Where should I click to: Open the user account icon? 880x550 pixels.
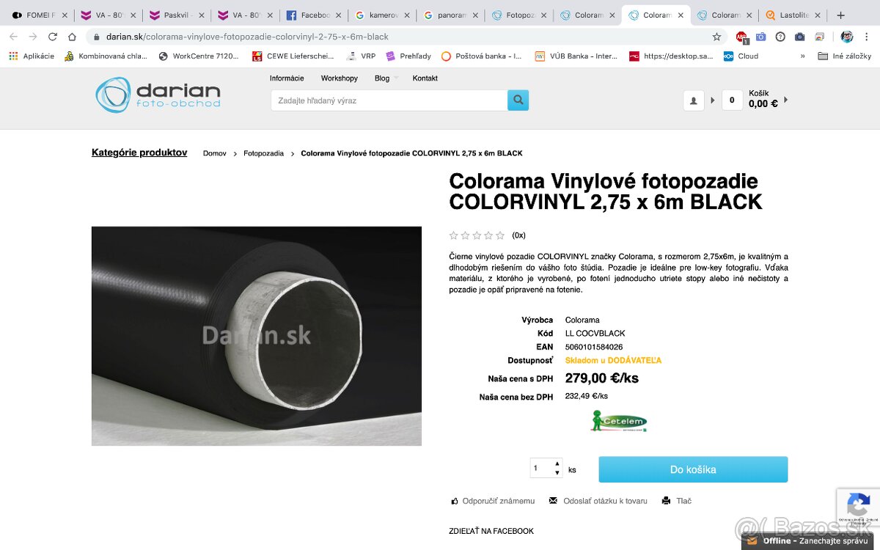point(693,100)
